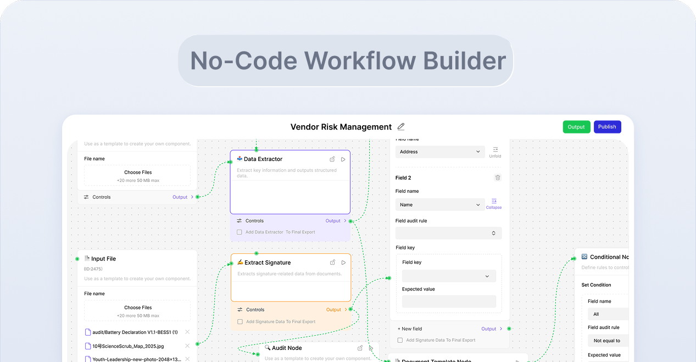696x362 pixels.
Task: Select the Input File node icon
Action: point(87,258)
